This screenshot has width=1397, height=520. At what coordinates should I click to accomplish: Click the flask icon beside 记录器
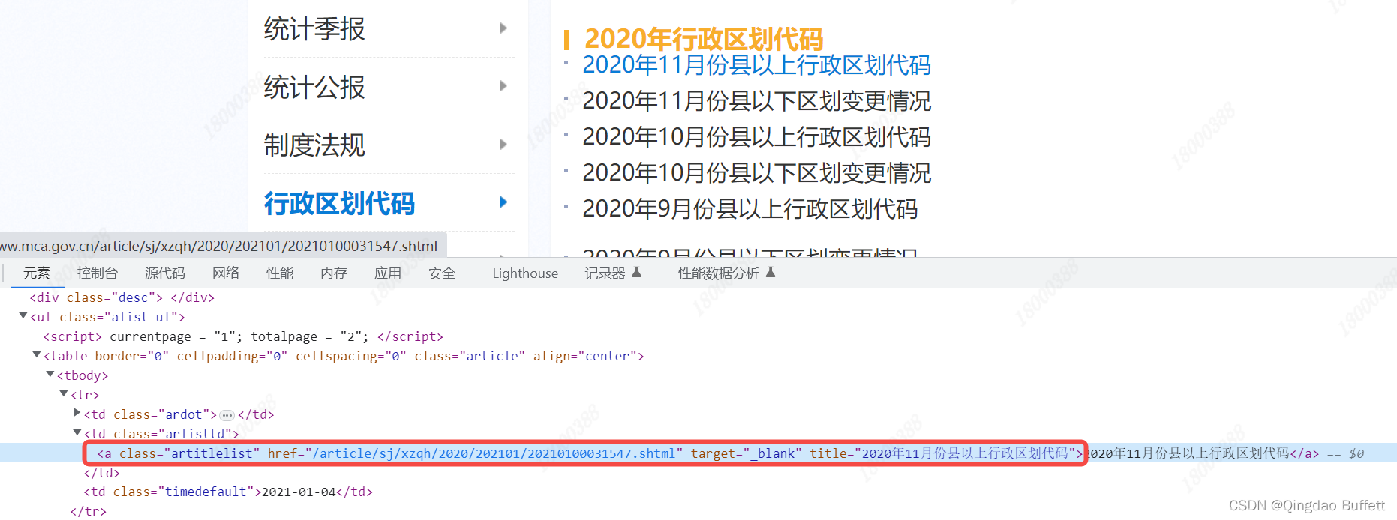[x=637, y=272]
